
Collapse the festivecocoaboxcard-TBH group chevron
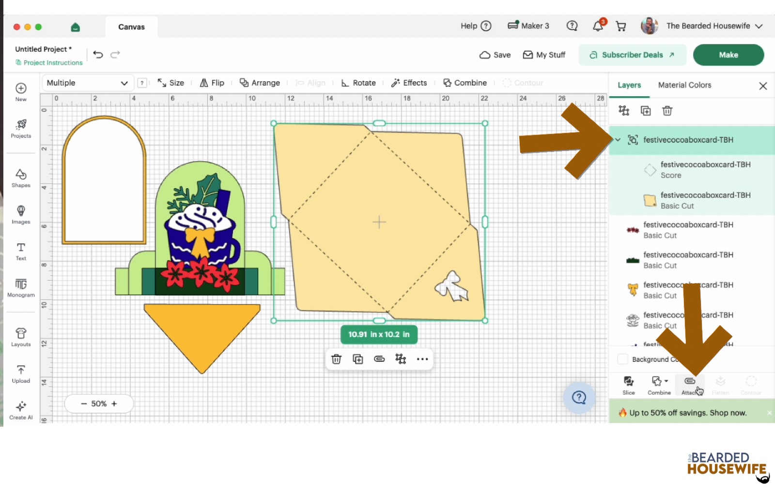618,140
